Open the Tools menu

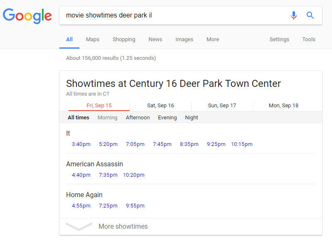point(309,40)
